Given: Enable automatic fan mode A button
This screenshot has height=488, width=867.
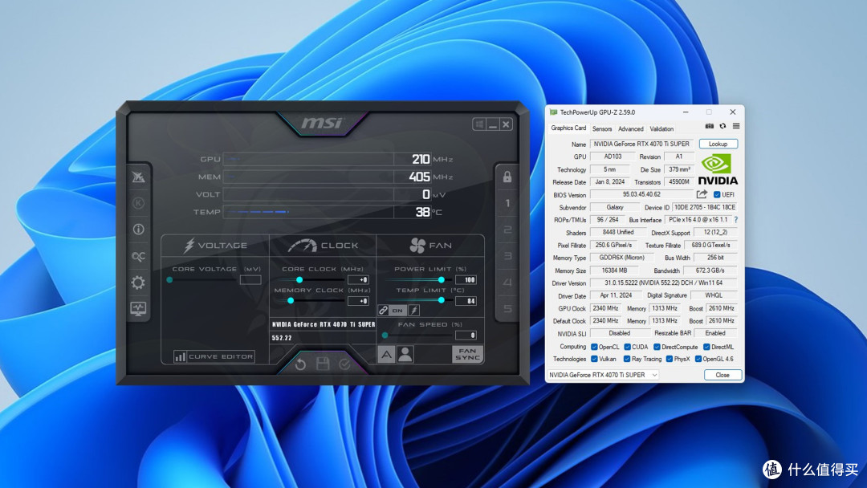Looking at the screenshot, I should 386,354.
